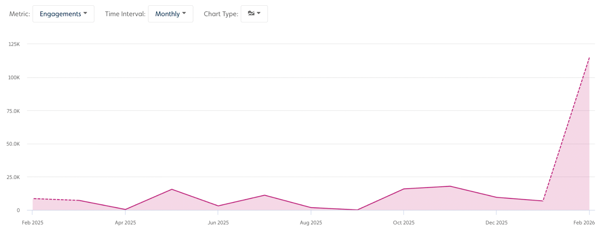Click the Mar 2025 point ending the dashed segment
Image resolution: width=604 pixels, height=238 pixels.
(x=79, y=200)
